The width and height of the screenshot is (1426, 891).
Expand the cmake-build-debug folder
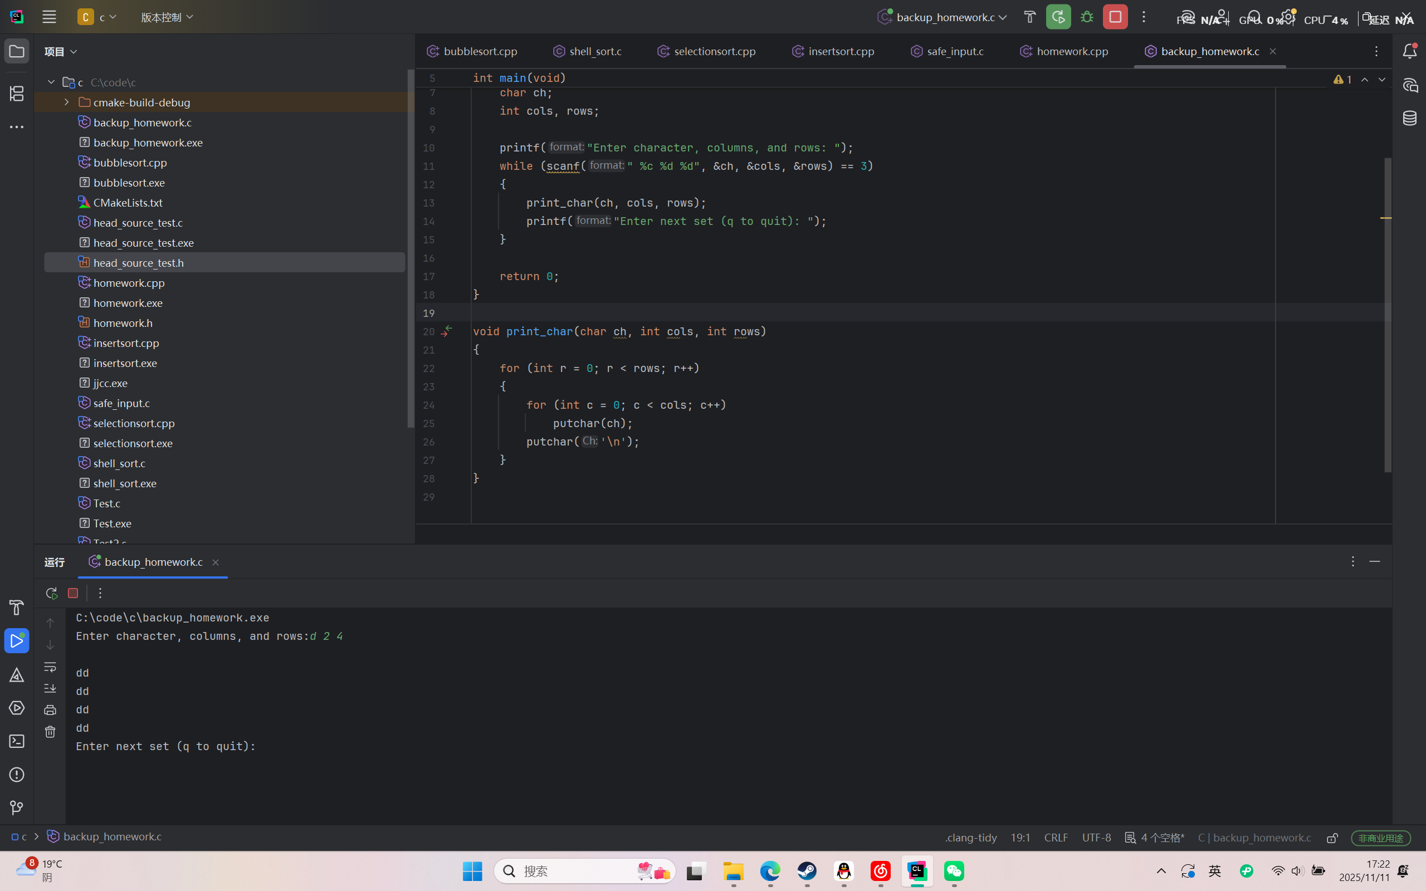(x=67, y=102)
